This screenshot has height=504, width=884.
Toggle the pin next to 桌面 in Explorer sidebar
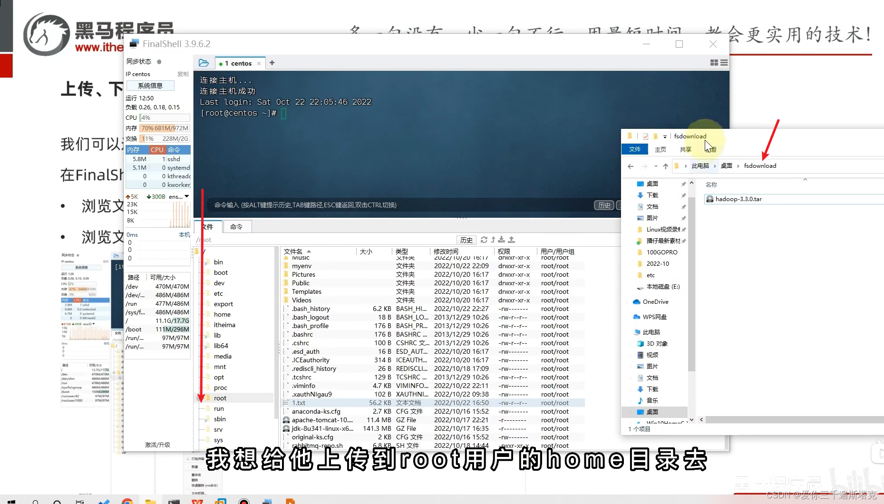tap(684, 184)
